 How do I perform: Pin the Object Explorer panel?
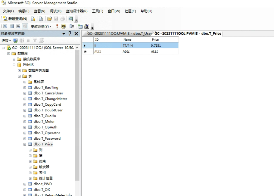coord(70,33)
